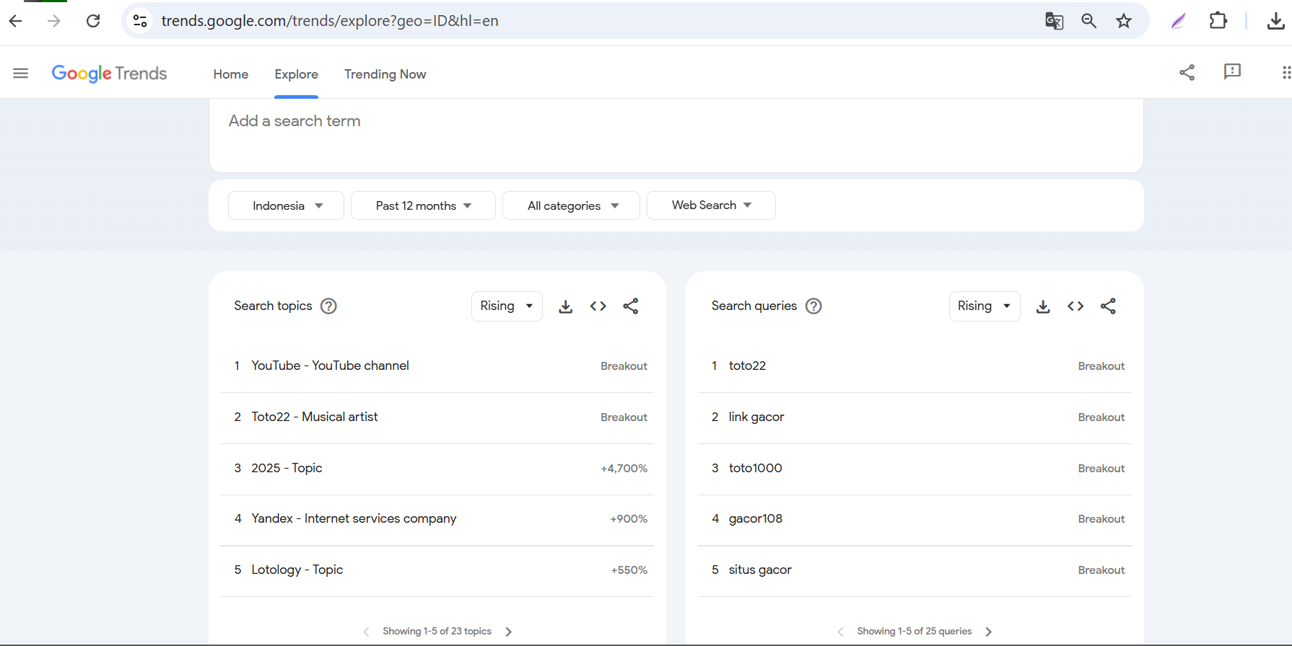Open the browser extensions puzzle icon
The image size is (1292, 646).
[x=1218, y=21]
